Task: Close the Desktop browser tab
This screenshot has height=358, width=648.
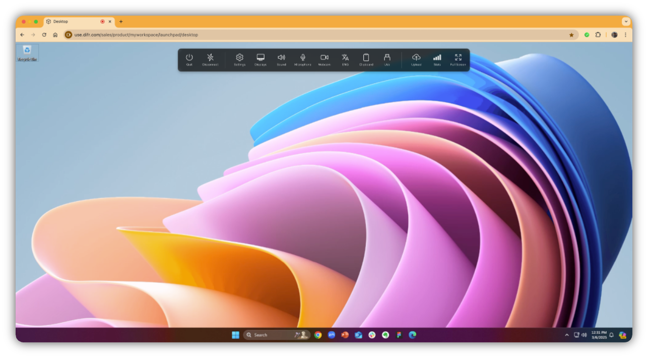Action: [110, 22]
